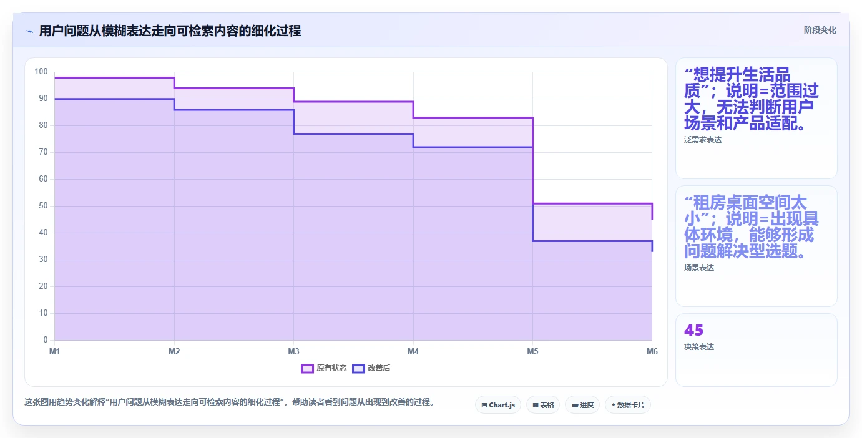Toggle the 原有状态 legend series
862x438 pixels.
[x=324, y=368]
